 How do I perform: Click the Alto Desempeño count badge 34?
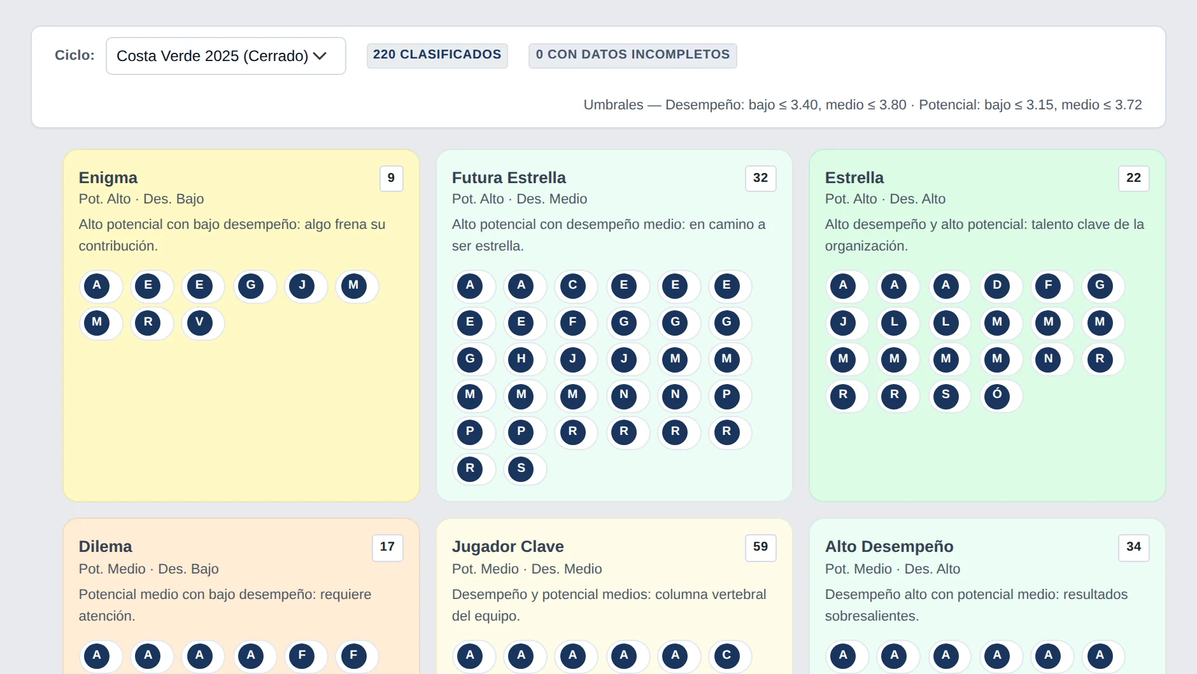pyautogui.click(x=1134, y=547)
